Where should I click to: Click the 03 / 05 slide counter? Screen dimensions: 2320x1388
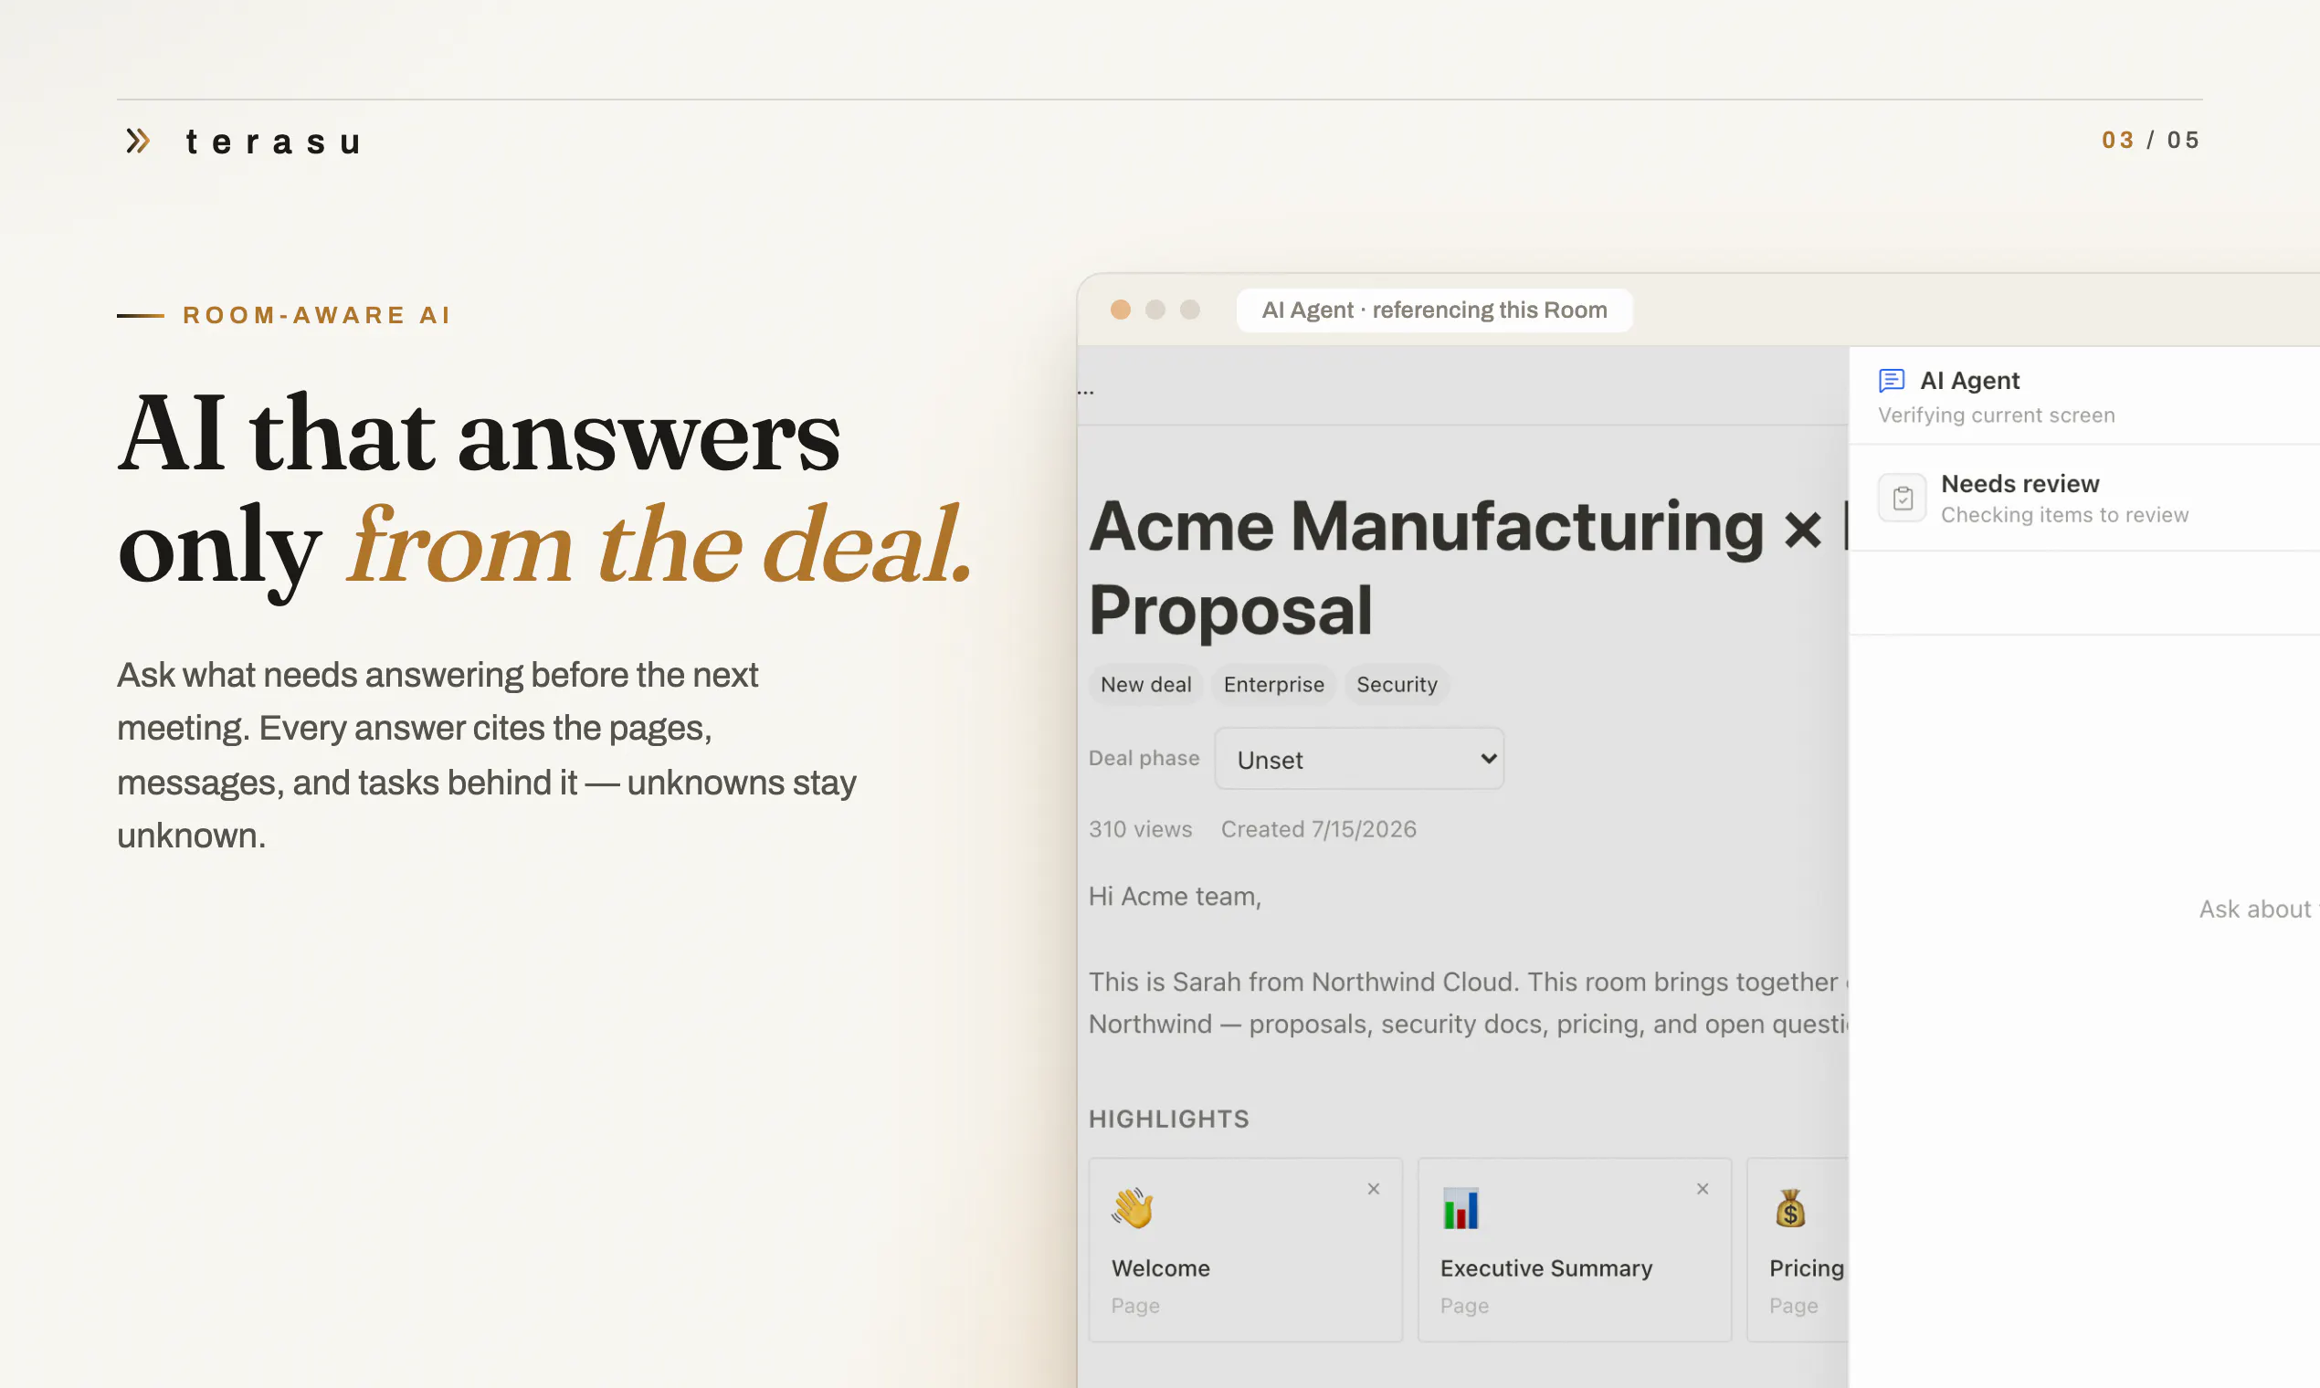2151,141
